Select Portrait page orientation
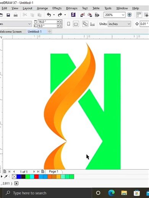Viewport: 149px width, 198px height. point(68,24)
